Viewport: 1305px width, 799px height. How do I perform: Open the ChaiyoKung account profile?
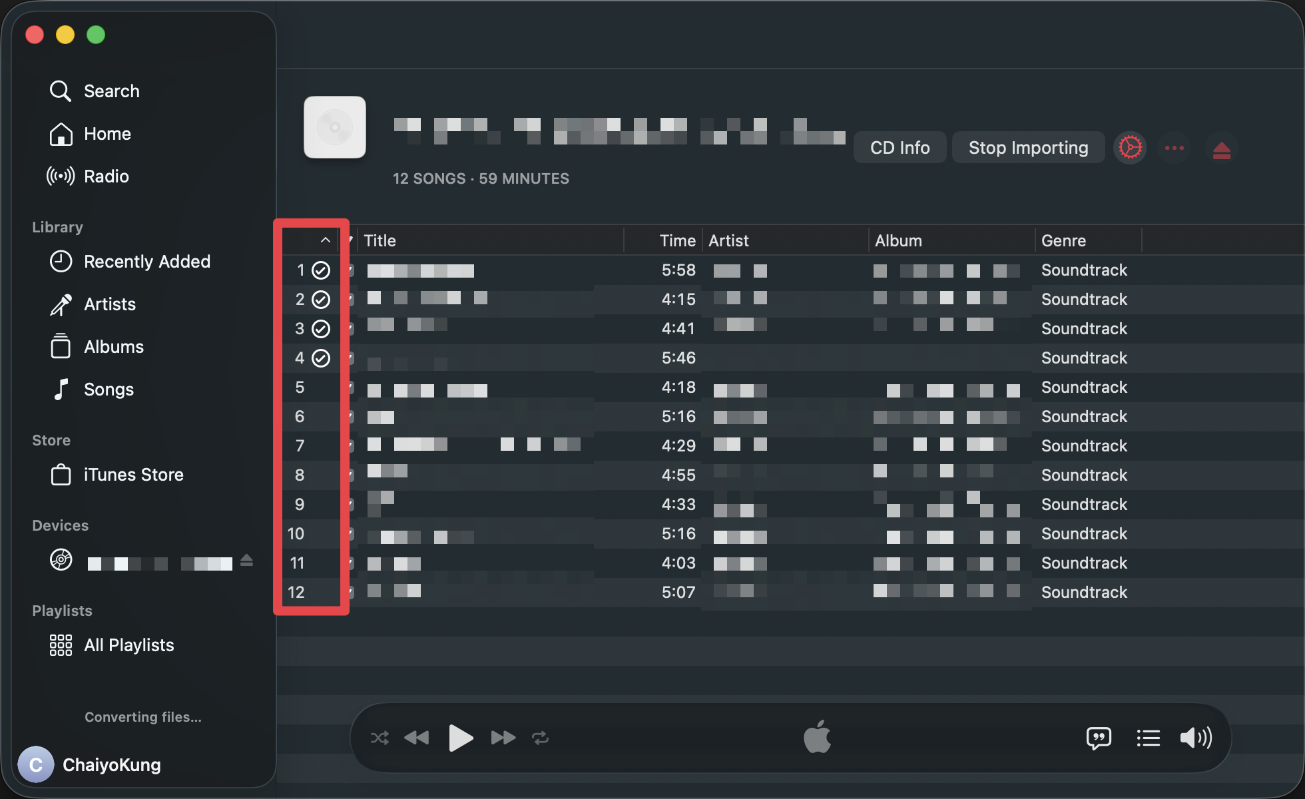click(111, 765)
